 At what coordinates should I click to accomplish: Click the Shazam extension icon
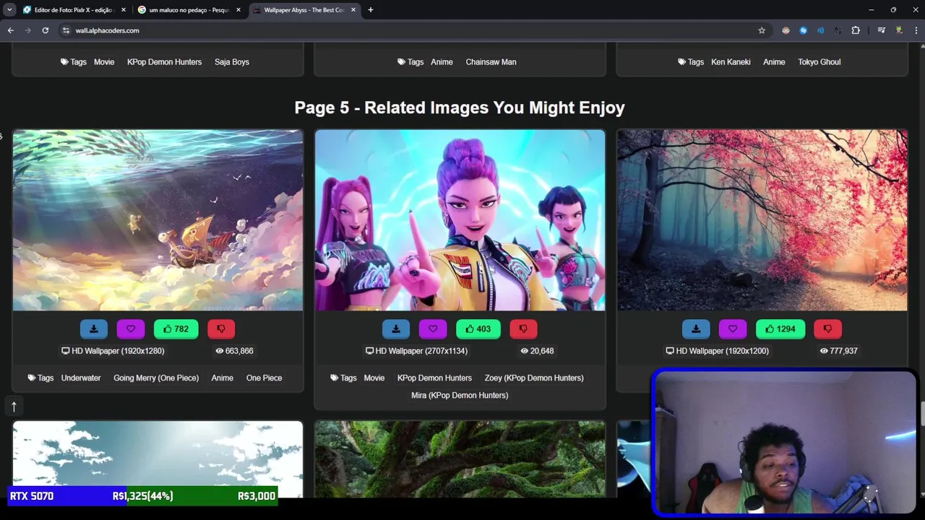pos(803,30)
